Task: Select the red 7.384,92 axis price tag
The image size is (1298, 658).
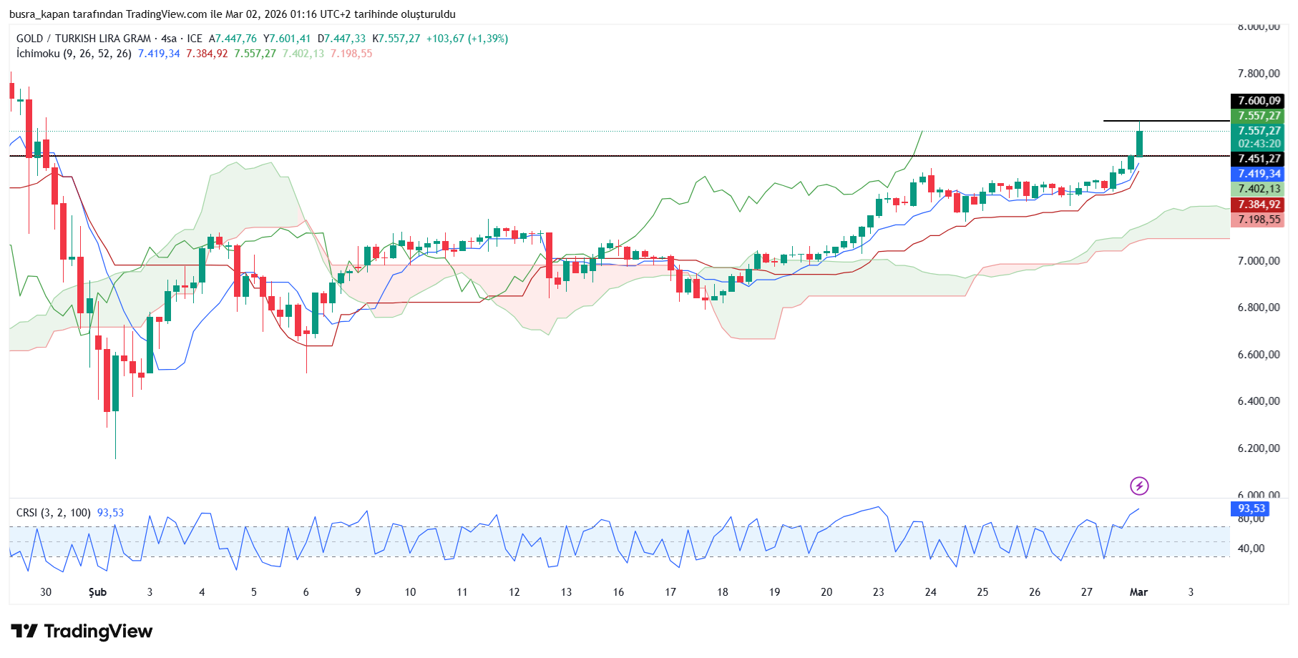Action: pyautogui.click(x=1259, y=205)
